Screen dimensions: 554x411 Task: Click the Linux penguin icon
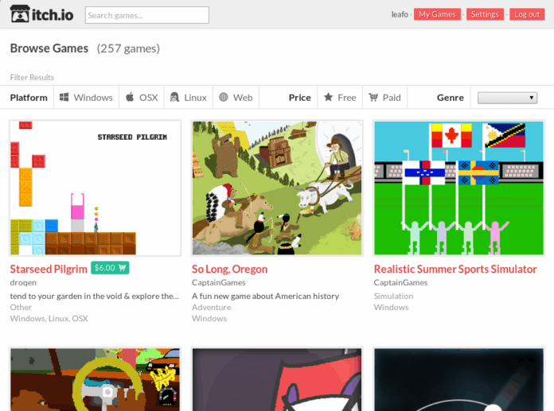click(174, 97)
